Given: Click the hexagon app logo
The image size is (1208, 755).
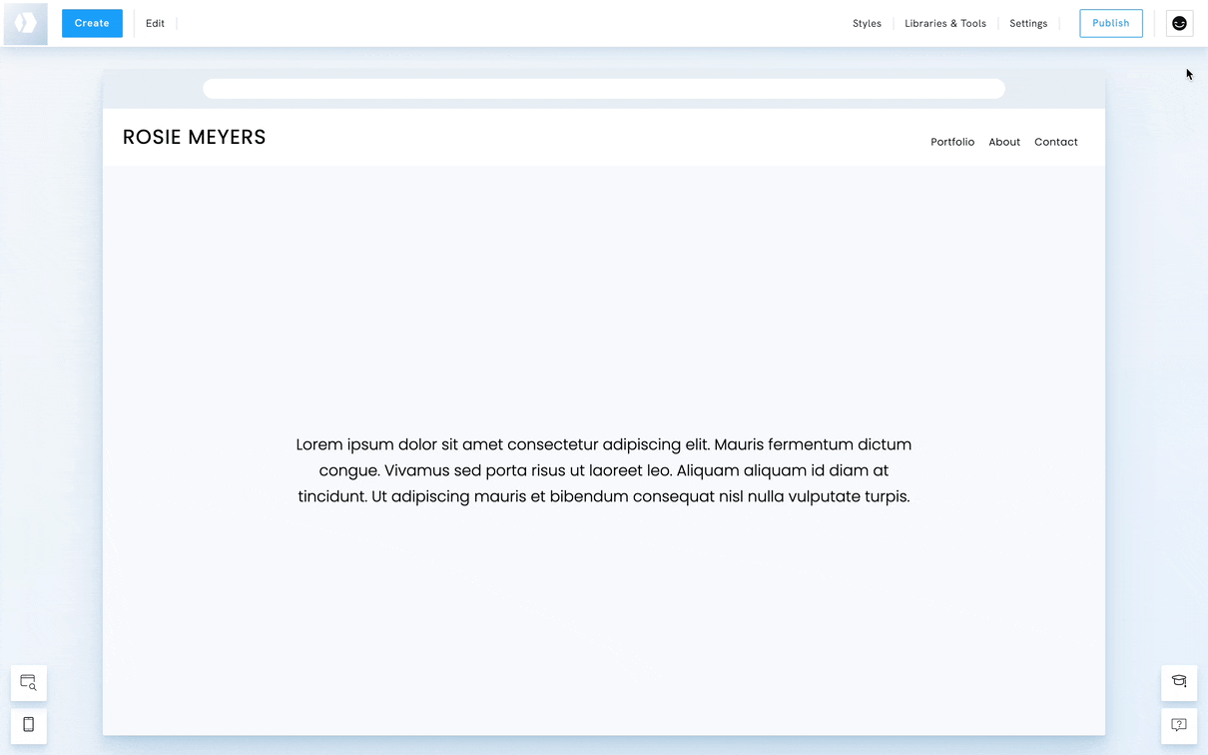Looking at the screenshot, I should pyautogui.click(x=26, y=23).
